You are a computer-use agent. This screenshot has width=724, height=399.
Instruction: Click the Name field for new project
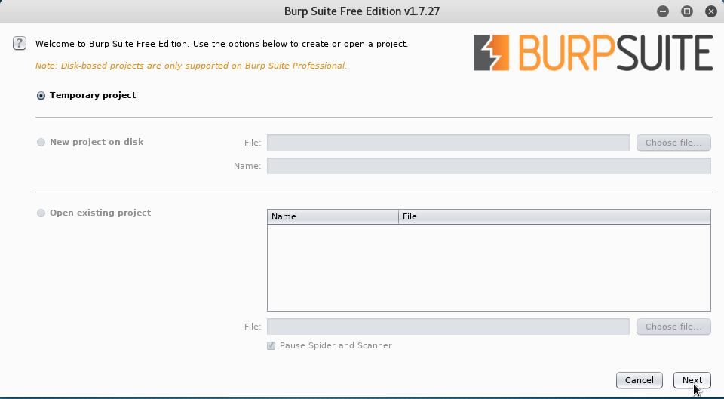click(489, 166)
